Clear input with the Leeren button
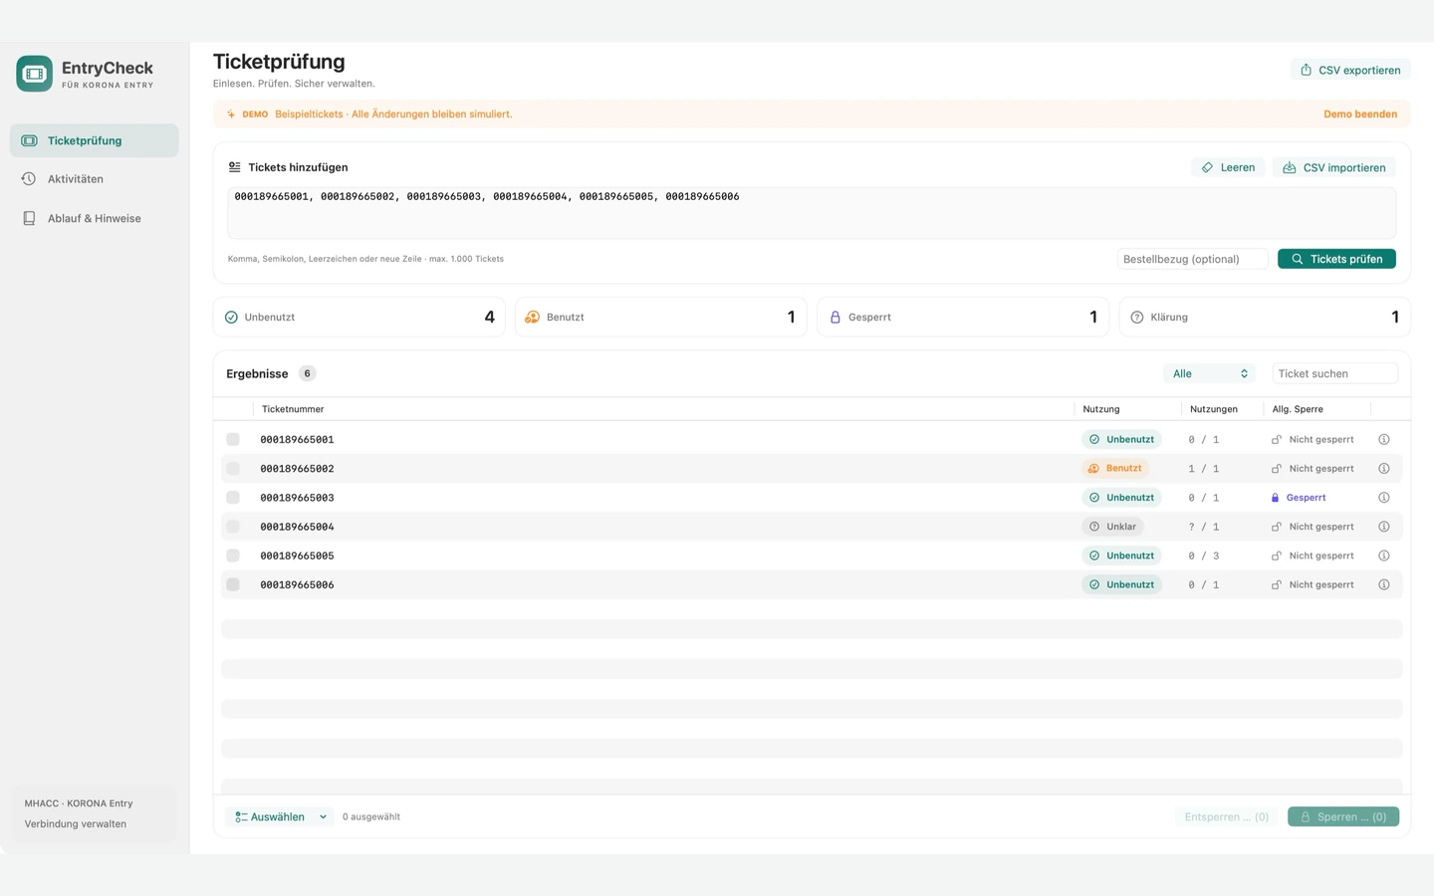Image resolution: width=1434 pixels, height=896 pixels. point(1228,167)
